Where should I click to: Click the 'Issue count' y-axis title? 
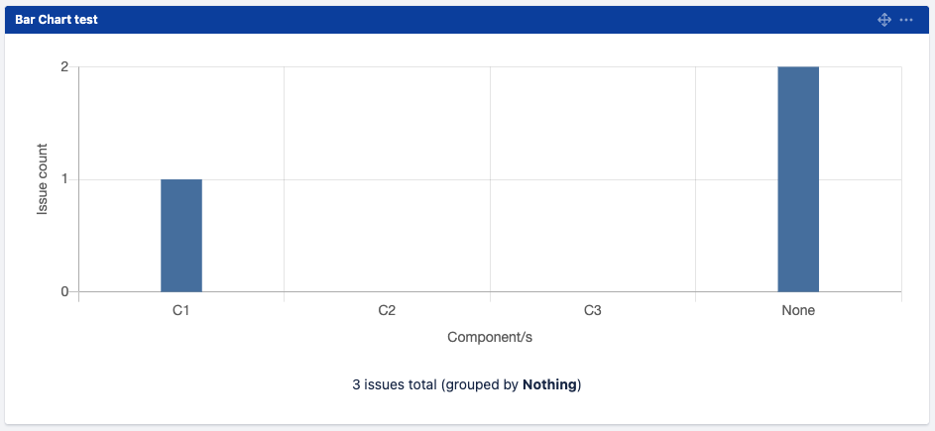[43, 179]
